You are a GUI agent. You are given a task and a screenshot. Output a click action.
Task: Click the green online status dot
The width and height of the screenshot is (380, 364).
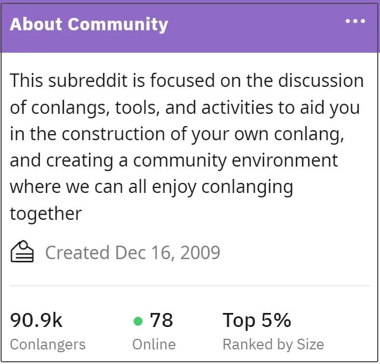tap(138, 321)
